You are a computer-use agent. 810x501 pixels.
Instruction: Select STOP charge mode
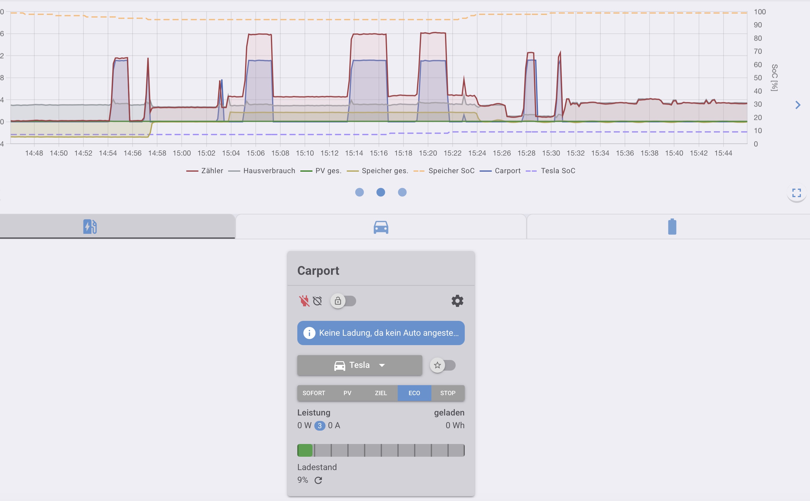(x=447, y=393)
